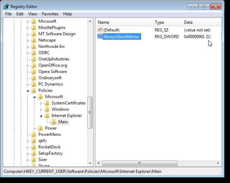Select the AlwaysShowMenus value name
230x183 pixels.
click(x=121, y=36)
